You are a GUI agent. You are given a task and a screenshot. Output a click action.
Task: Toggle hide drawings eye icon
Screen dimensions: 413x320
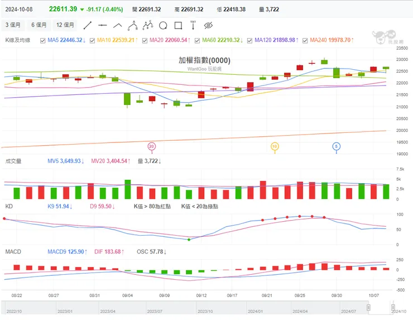click(208, 26)
